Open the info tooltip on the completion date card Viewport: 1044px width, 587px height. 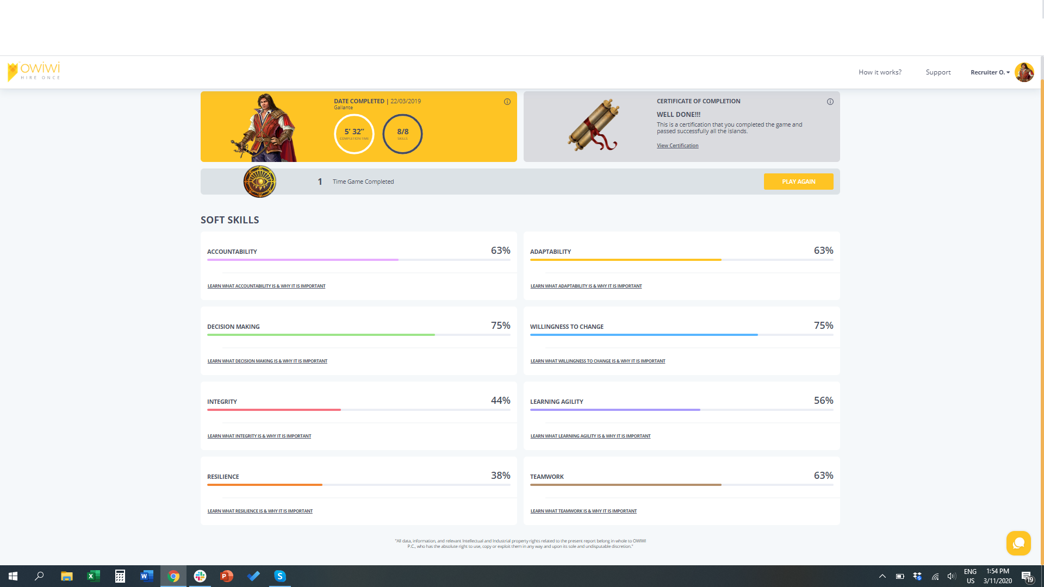(x=507, y=102)
